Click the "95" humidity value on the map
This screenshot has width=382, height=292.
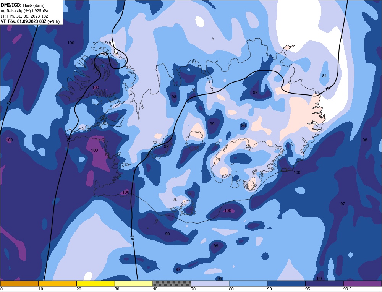(x=220, y=279)
